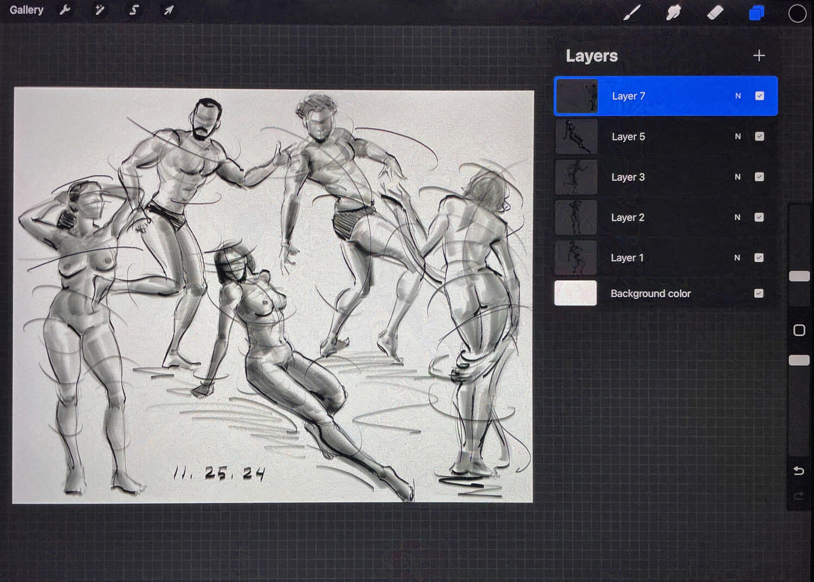Tap the Background color white thumbnail
Image resolution: width=814 pixels, height=582 pixels.
pos(575,293)
